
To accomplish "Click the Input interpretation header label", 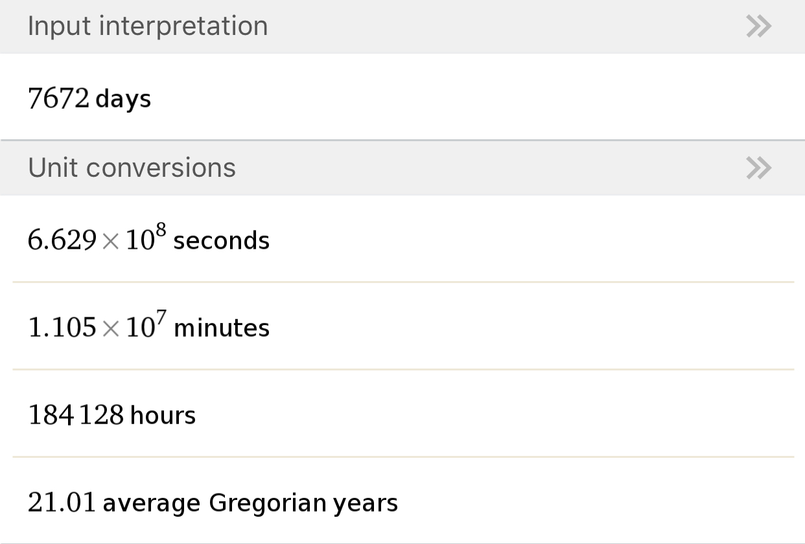I will coord(148,27).
